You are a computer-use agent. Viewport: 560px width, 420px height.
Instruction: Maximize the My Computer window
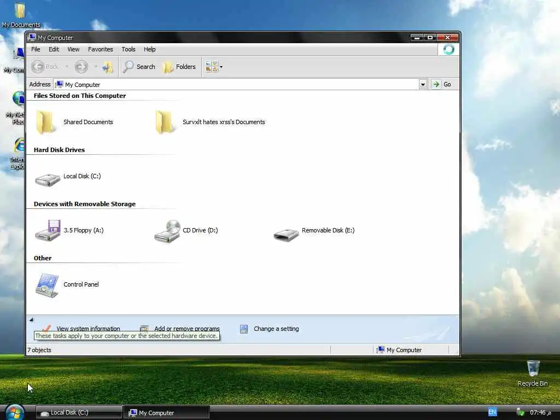pyautogui.click(x=430, y=37)
